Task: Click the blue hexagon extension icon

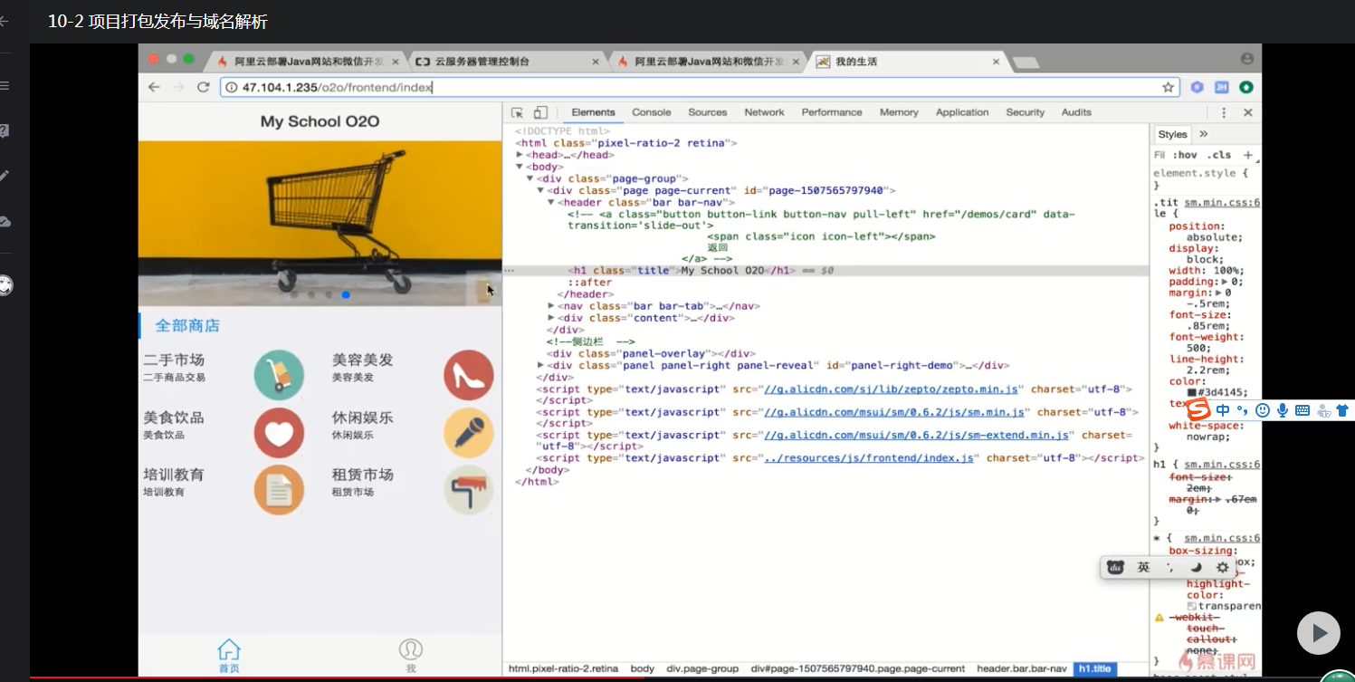Action: 1197,87
